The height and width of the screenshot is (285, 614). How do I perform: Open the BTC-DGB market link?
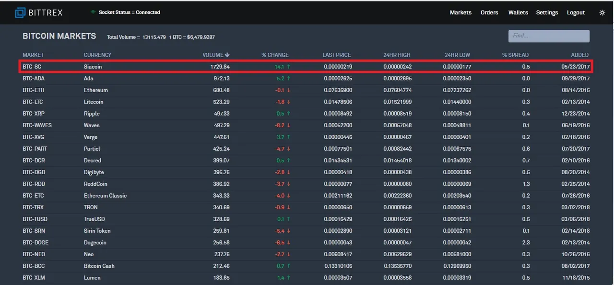pos(33,172)
